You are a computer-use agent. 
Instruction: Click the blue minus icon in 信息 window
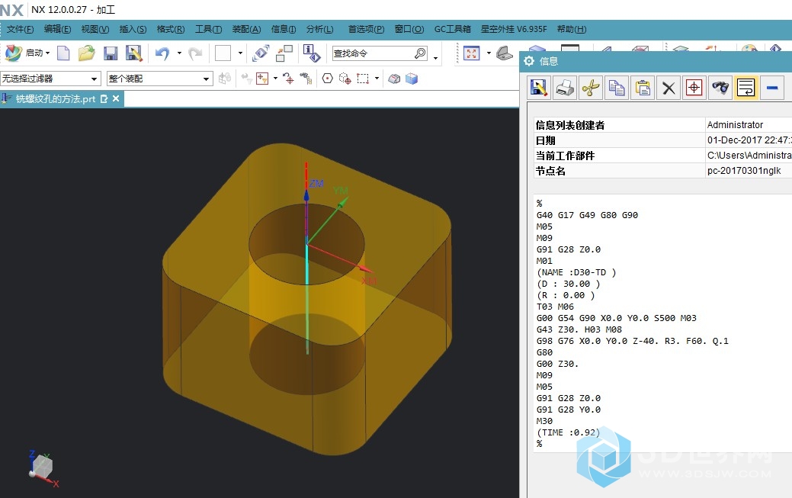click(x=771, y=88)
